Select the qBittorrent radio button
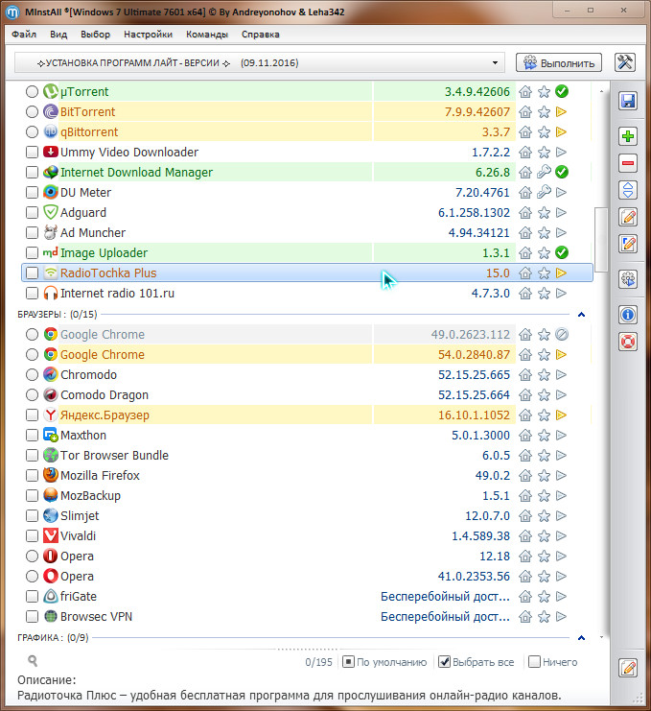651x711 pixels. tap(32, 132)
